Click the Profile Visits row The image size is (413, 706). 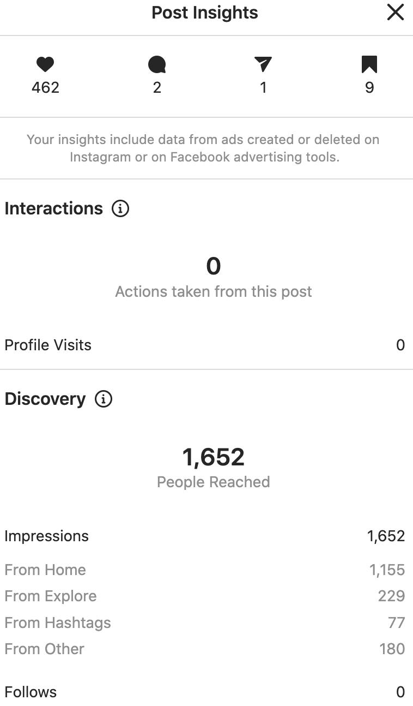click(x=206, y=345)
